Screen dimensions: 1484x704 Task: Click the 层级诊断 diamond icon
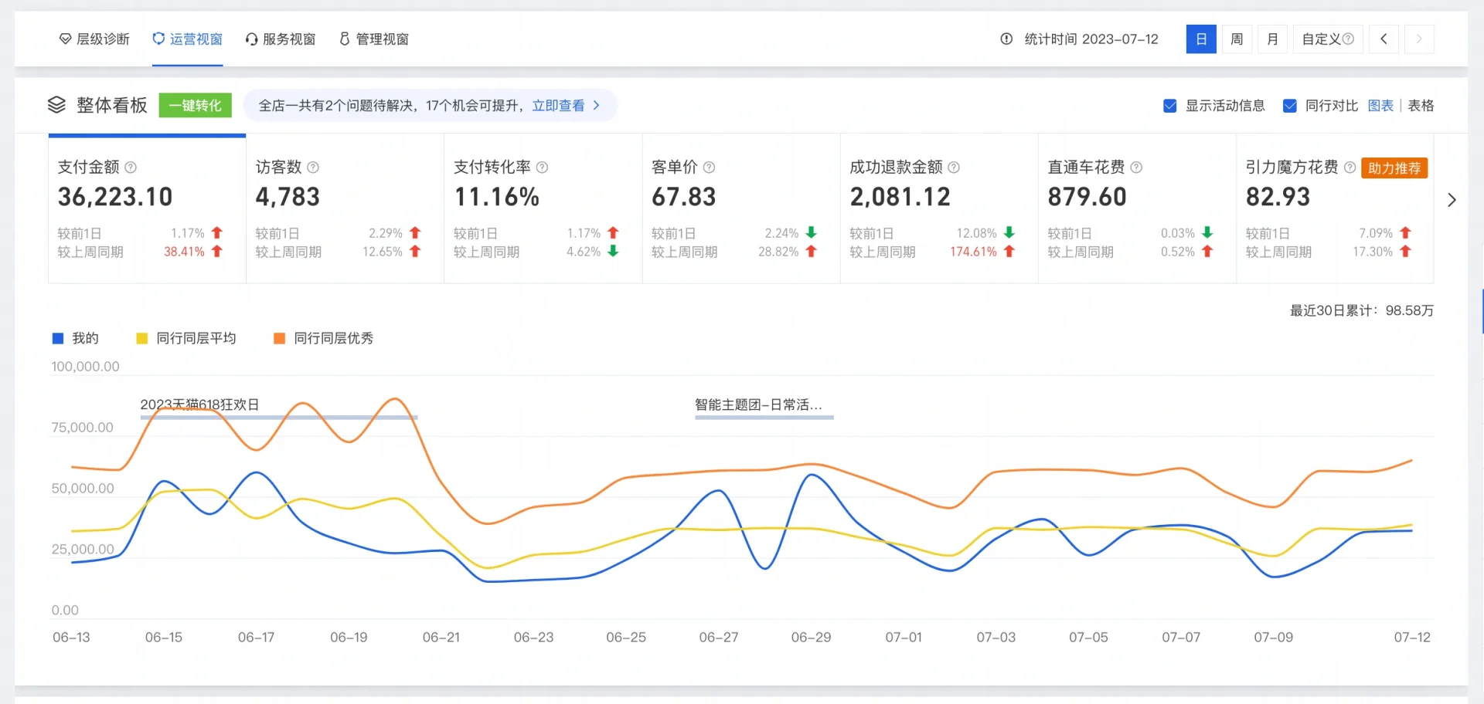[x=66, y=39]
